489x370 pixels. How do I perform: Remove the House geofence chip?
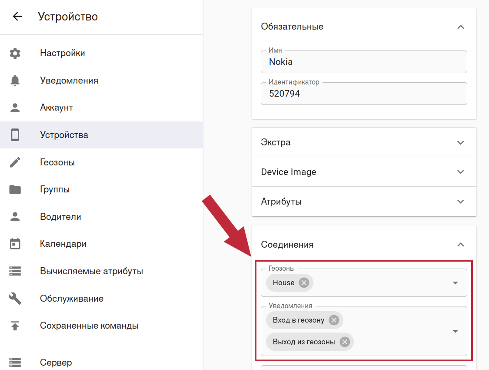[304, 283]
